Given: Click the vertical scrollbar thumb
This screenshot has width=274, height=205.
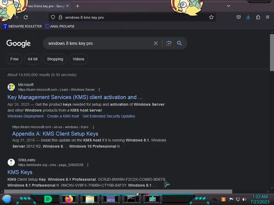Looking at the screenshot, I should click(x=272, y=52).
